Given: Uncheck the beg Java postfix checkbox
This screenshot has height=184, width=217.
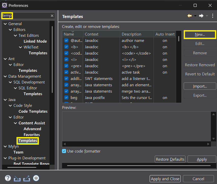Looking at the screenshot, I should [66, 98].
